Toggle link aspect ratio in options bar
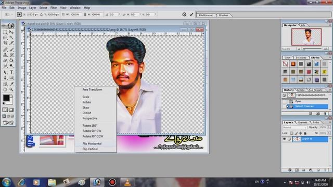The width and height of the screenshot is (333, 187). pos(85,15)
